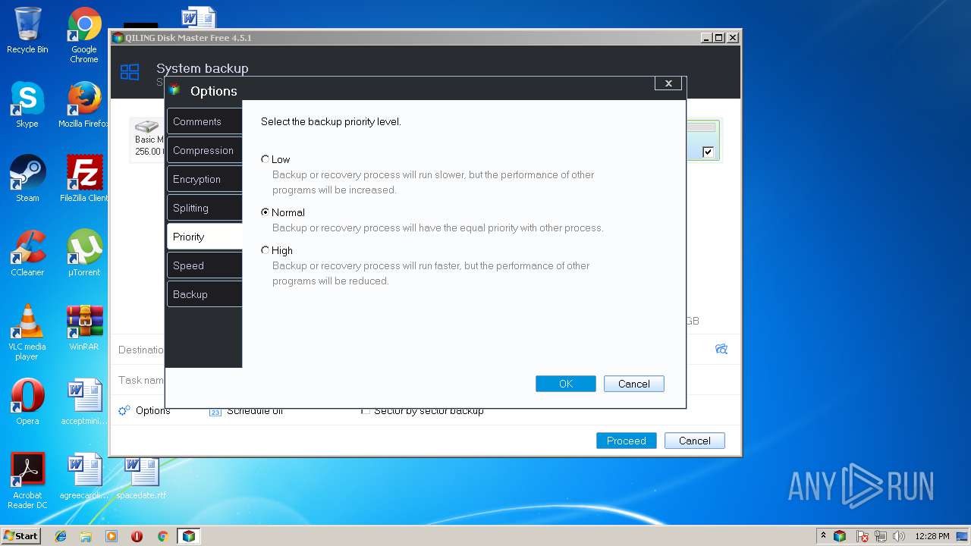Open Steam desktop shortcut
The width and height of the screenshot is (971, 546).
pyautogui.click(x=27, y=179)
